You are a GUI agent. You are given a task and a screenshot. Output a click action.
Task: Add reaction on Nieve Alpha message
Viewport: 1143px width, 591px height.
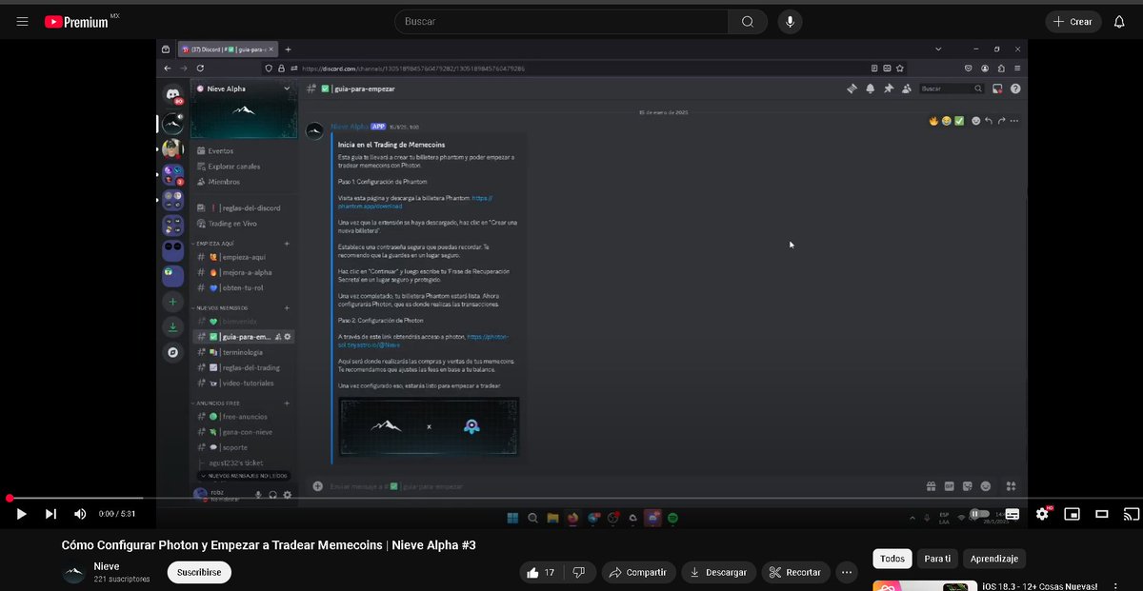click(x=975, y=121)
